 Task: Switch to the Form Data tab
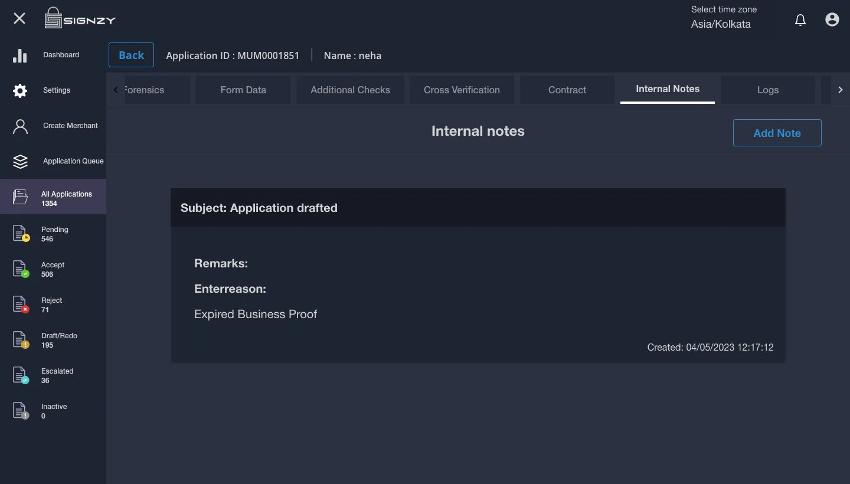243,90
